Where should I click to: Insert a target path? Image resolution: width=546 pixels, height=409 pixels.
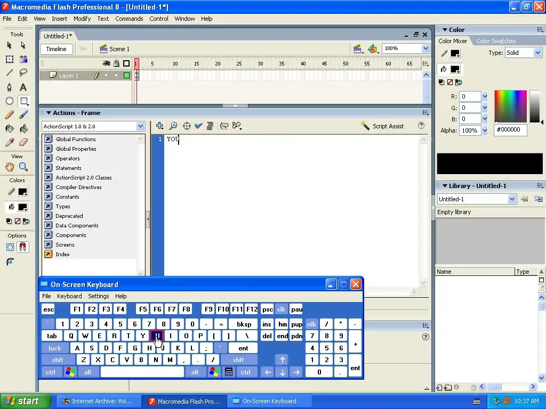pyautogui.click(x=187, y=126)
